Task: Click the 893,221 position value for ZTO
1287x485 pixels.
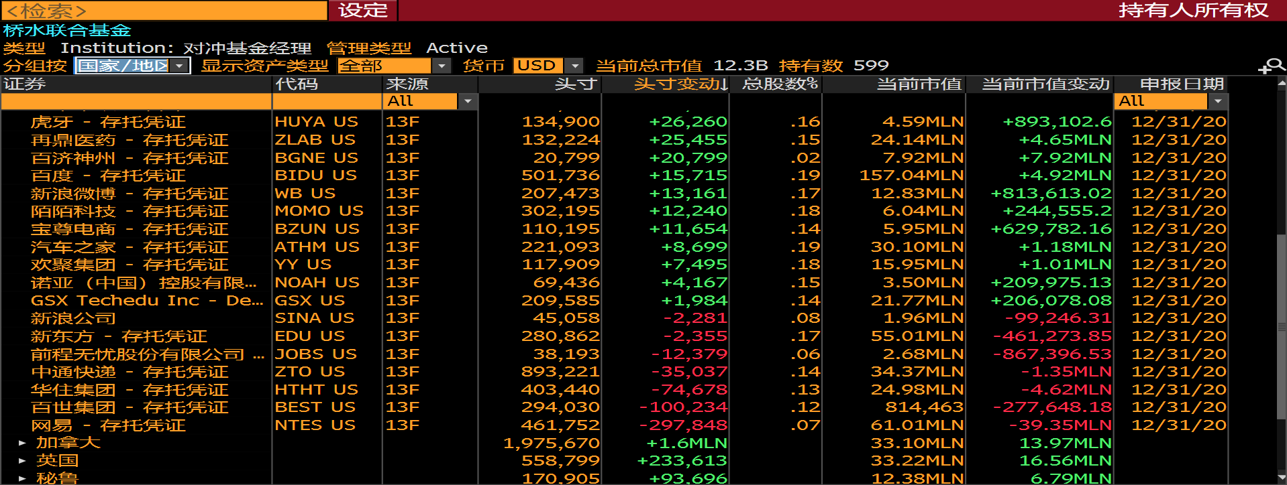Action: coord(560,372)
